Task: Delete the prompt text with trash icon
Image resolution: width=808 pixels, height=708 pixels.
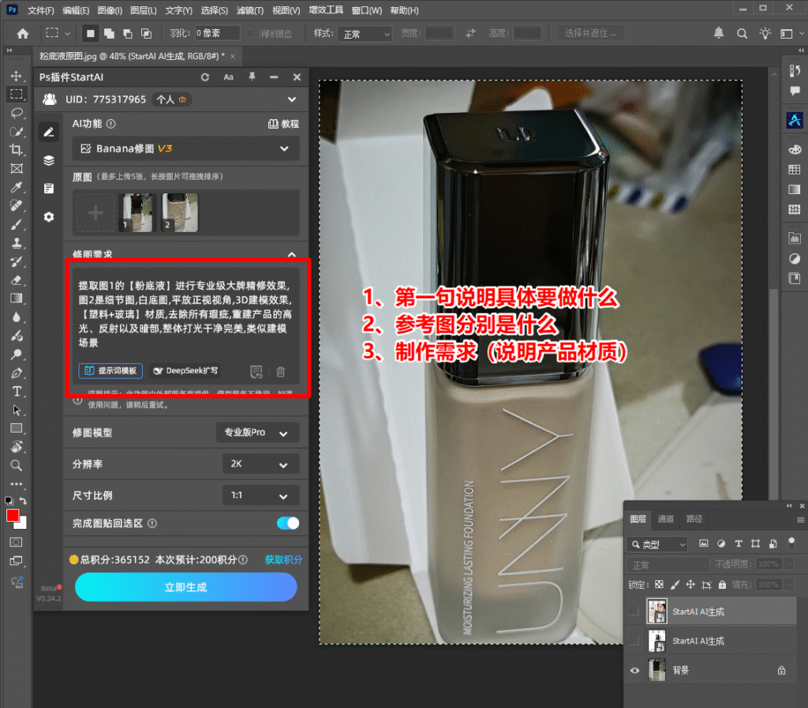Action: [281, 372]
